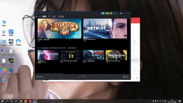Maximize the red window behind Steam
This screenshot has height=103, width=183.
pos(133,20)
